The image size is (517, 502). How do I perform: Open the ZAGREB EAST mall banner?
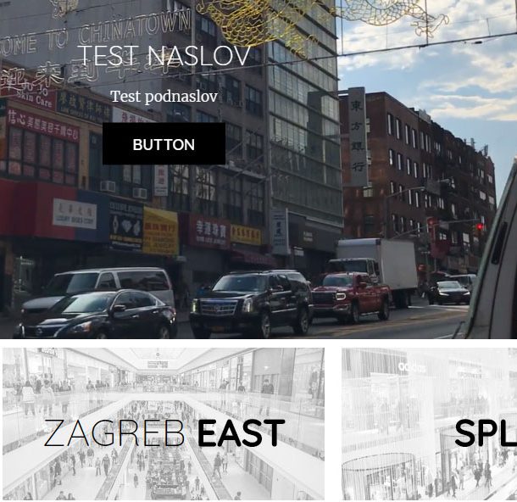point(164,424)
